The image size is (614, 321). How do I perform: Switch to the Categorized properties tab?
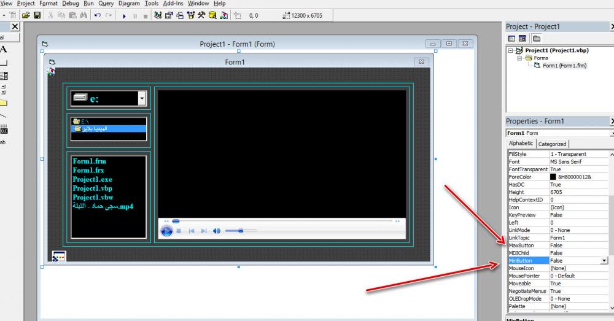coord(552,144)
